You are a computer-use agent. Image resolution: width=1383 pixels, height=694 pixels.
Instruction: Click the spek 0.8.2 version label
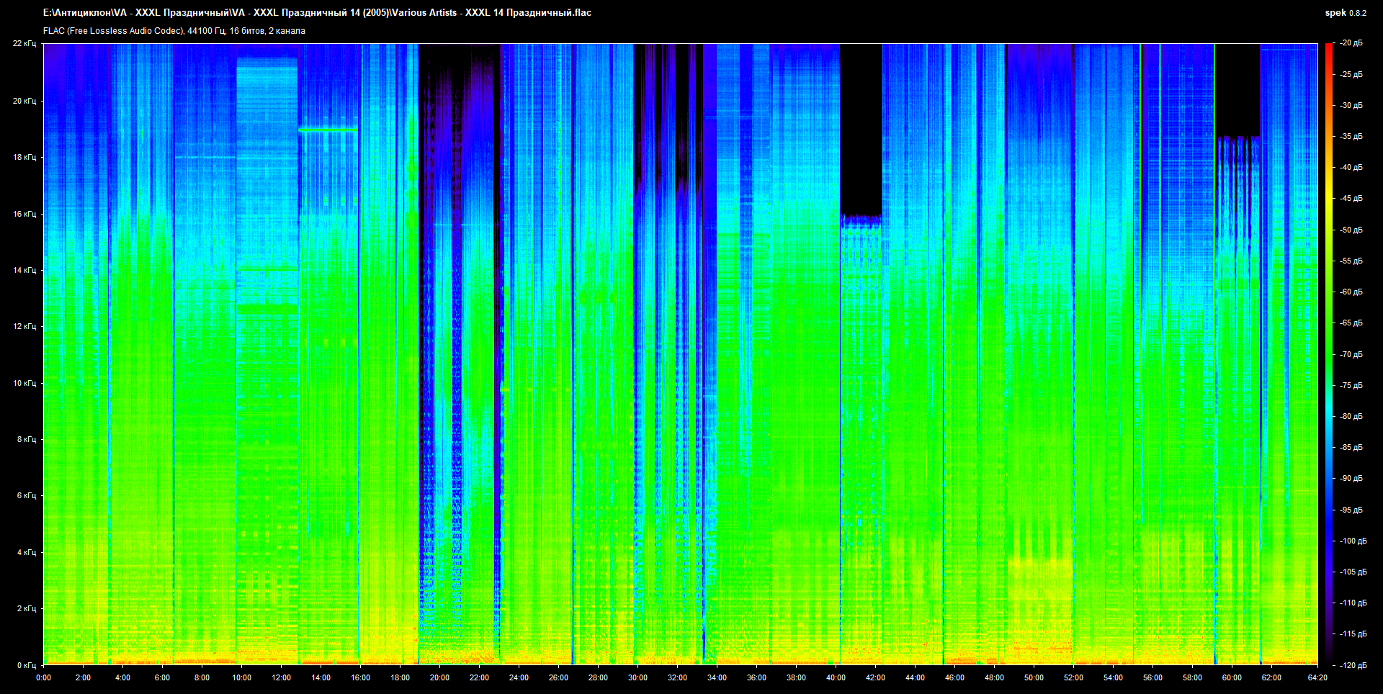click(x=1345, y=13)
